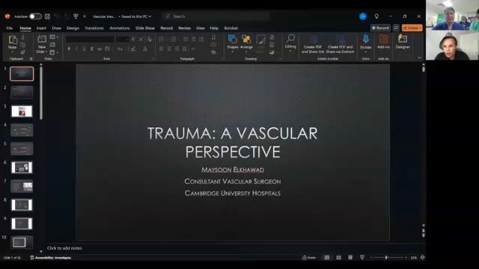Click to add notes area
Image resolution: width=479 pixels, height=269 pixels.
tap(64, 248)
